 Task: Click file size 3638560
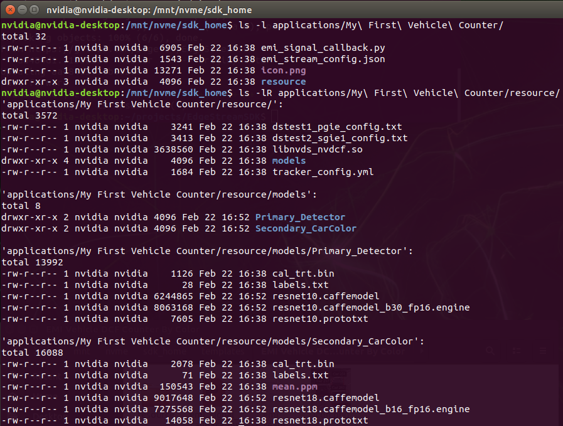[173, 149]
